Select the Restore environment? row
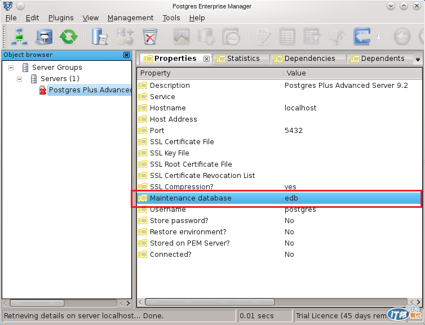Image resolution: width=425 pixels, height=325 pixels. [279, 232]
